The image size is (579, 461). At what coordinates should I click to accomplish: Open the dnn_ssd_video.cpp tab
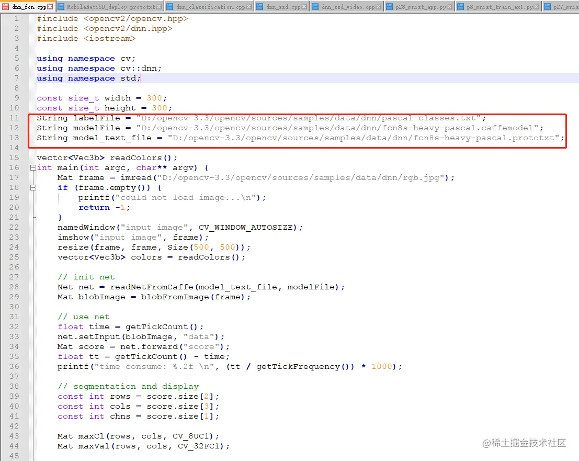(348, 7)
